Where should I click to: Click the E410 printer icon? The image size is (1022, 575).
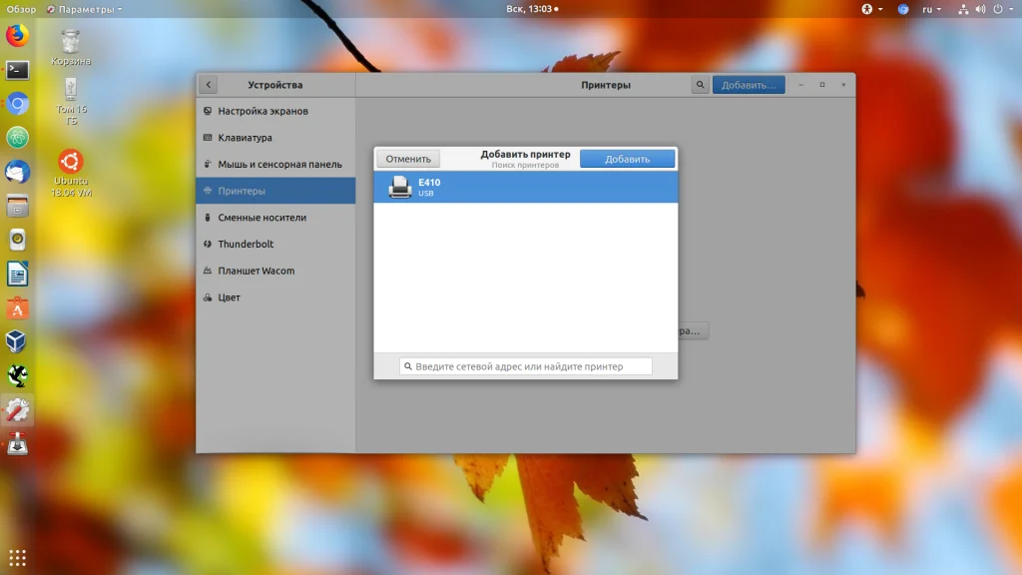(x=400, y=187)
